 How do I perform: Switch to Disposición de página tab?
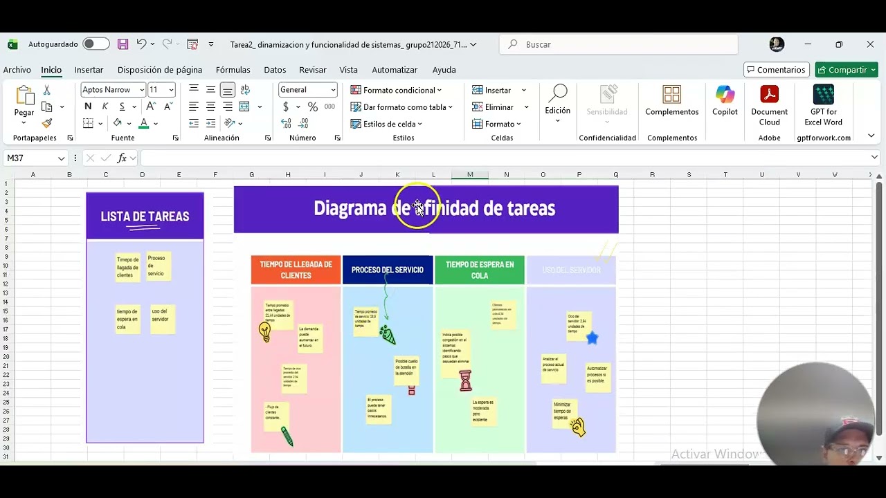tap(160, 70)
